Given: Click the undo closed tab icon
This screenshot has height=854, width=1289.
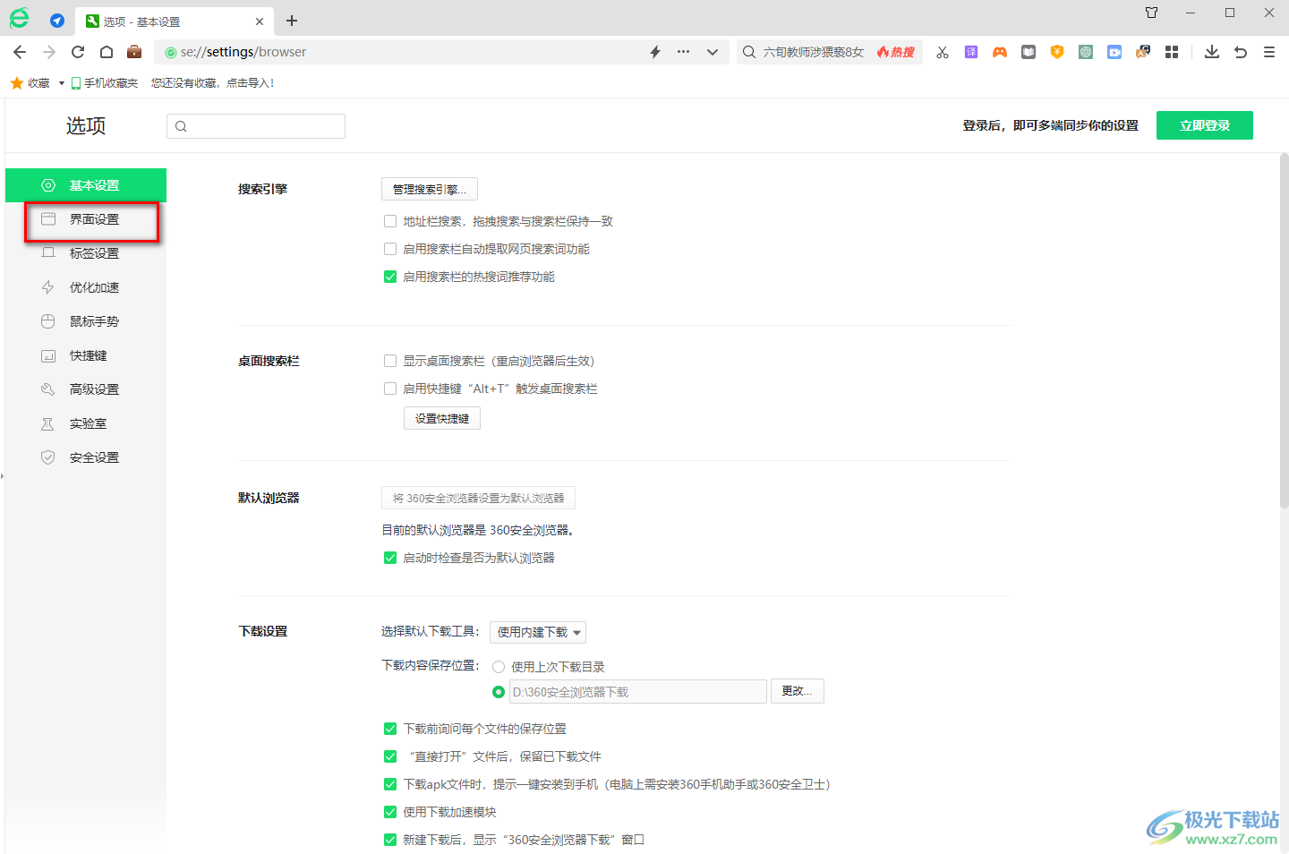Looking at the screenshot, I should (x=1241, y=52).
